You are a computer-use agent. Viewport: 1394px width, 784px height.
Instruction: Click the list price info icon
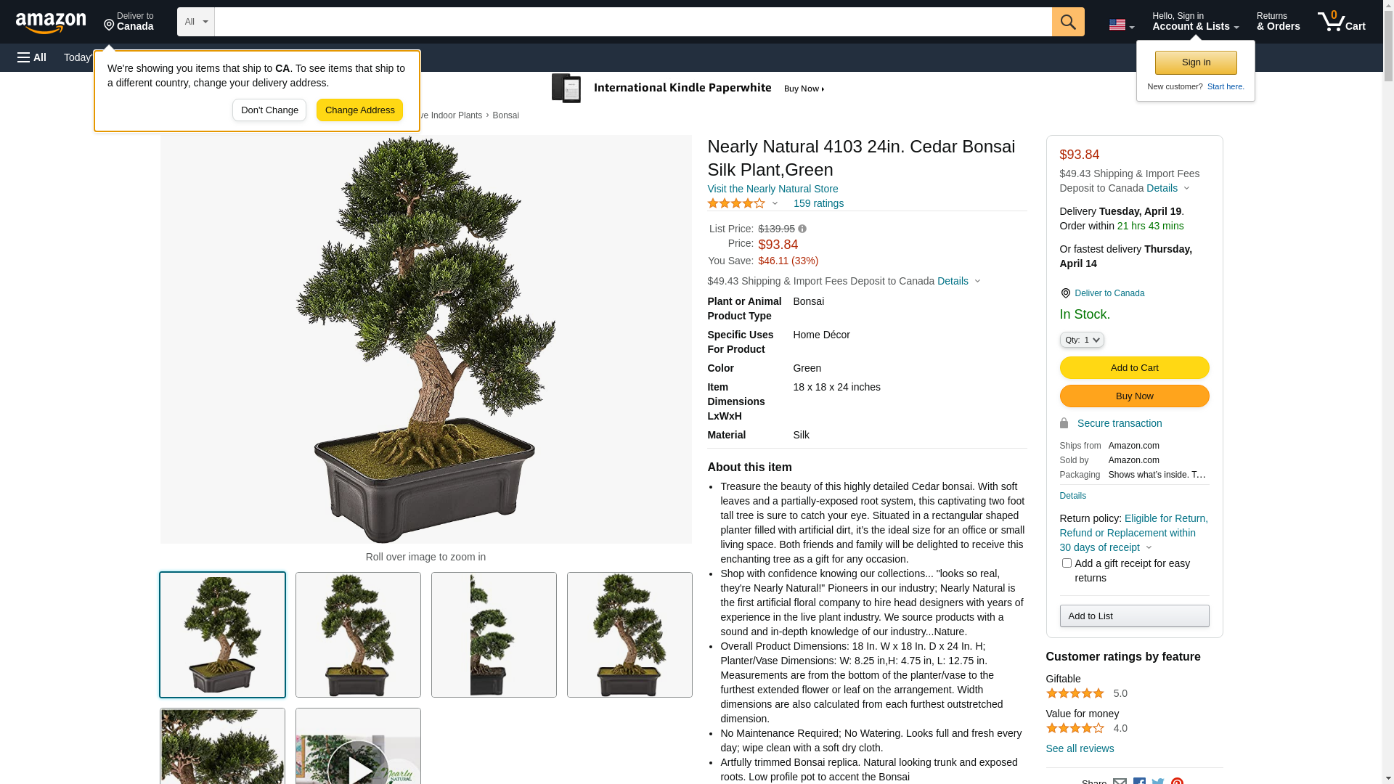(x=802, y=229)
